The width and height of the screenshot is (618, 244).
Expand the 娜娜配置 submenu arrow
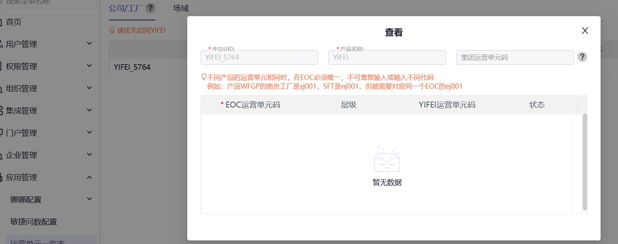coord(89,199)
